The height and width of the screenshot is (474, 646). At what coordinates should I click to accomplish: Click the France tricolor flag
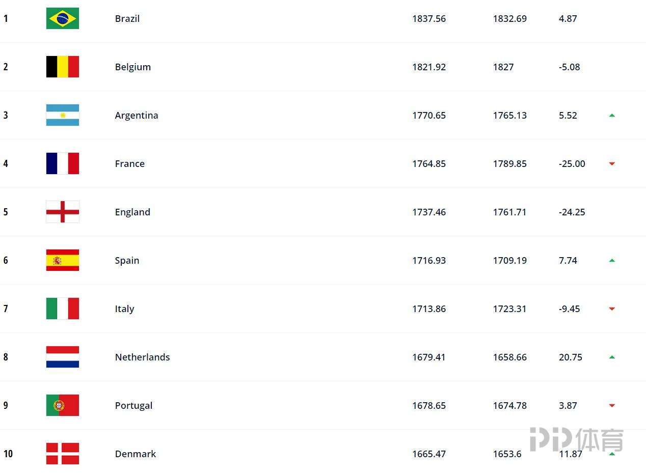[x=63, y=163]
